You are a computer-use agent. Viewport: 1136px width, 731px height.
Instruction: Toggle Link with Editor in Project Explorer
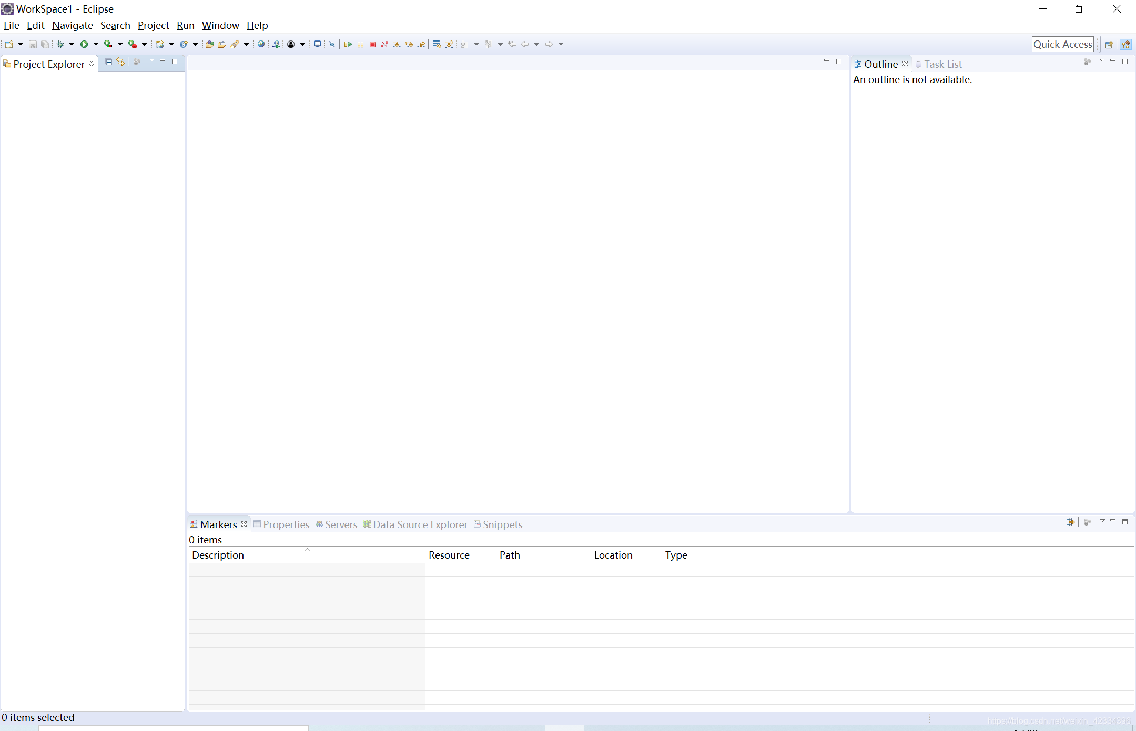coord(121,62)
